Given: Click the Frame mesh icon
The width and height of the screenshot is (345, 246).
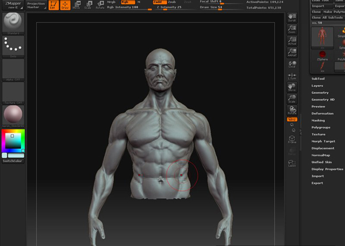Looking at the screenshot, I should (x=292, y=139).
